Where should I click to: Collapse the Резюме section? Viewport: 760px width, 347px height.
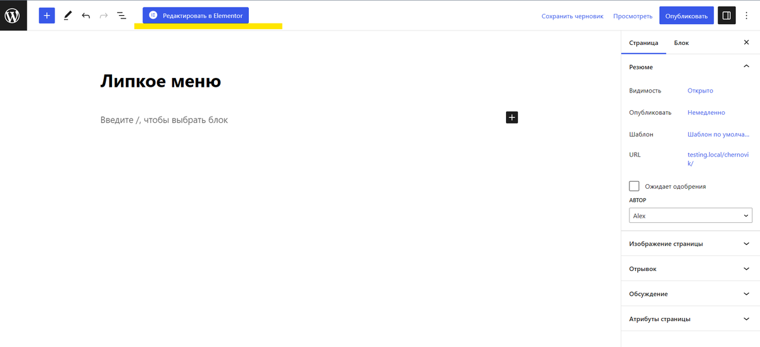(690, 66)
